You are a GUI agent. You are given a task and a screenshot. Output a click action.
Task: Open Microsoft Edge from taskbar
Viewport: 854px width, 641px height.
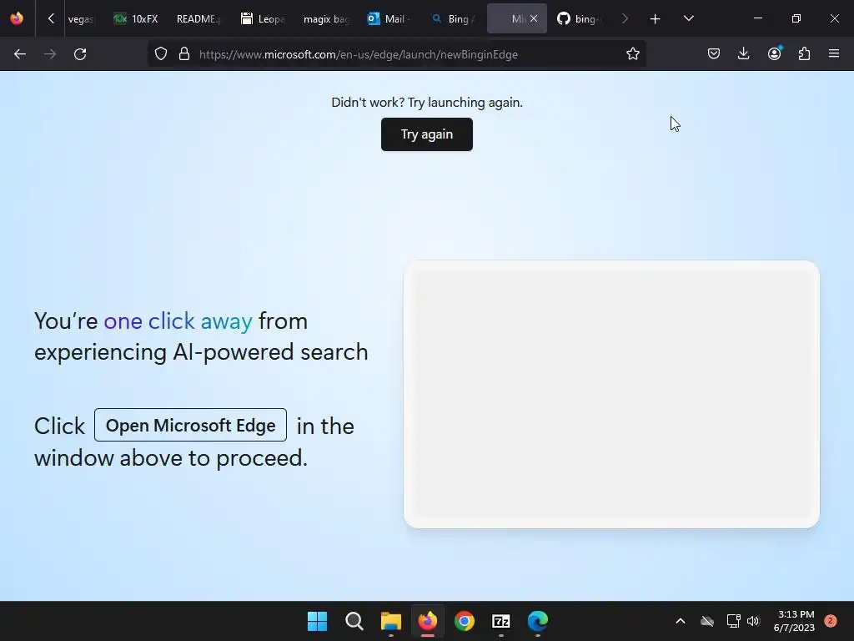(538, 621)
